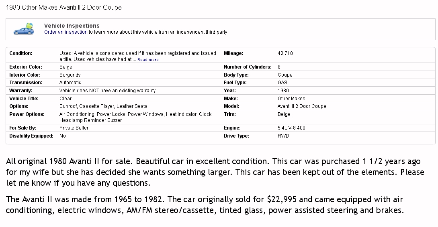
Task: Click the "Vehicle Inspections" heading
Action: 72,26
